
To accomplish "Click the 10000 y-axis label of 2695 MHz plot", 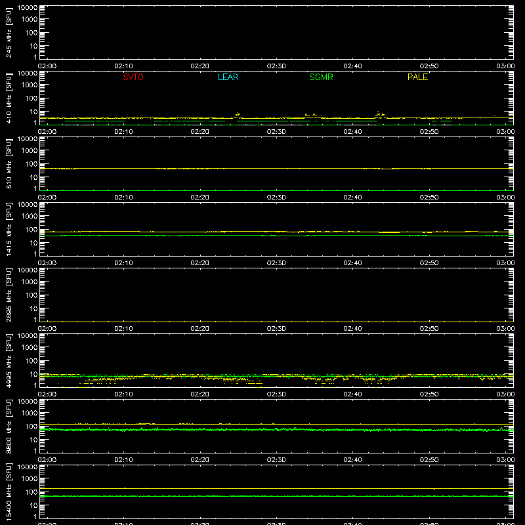I will tap(28, 270).
